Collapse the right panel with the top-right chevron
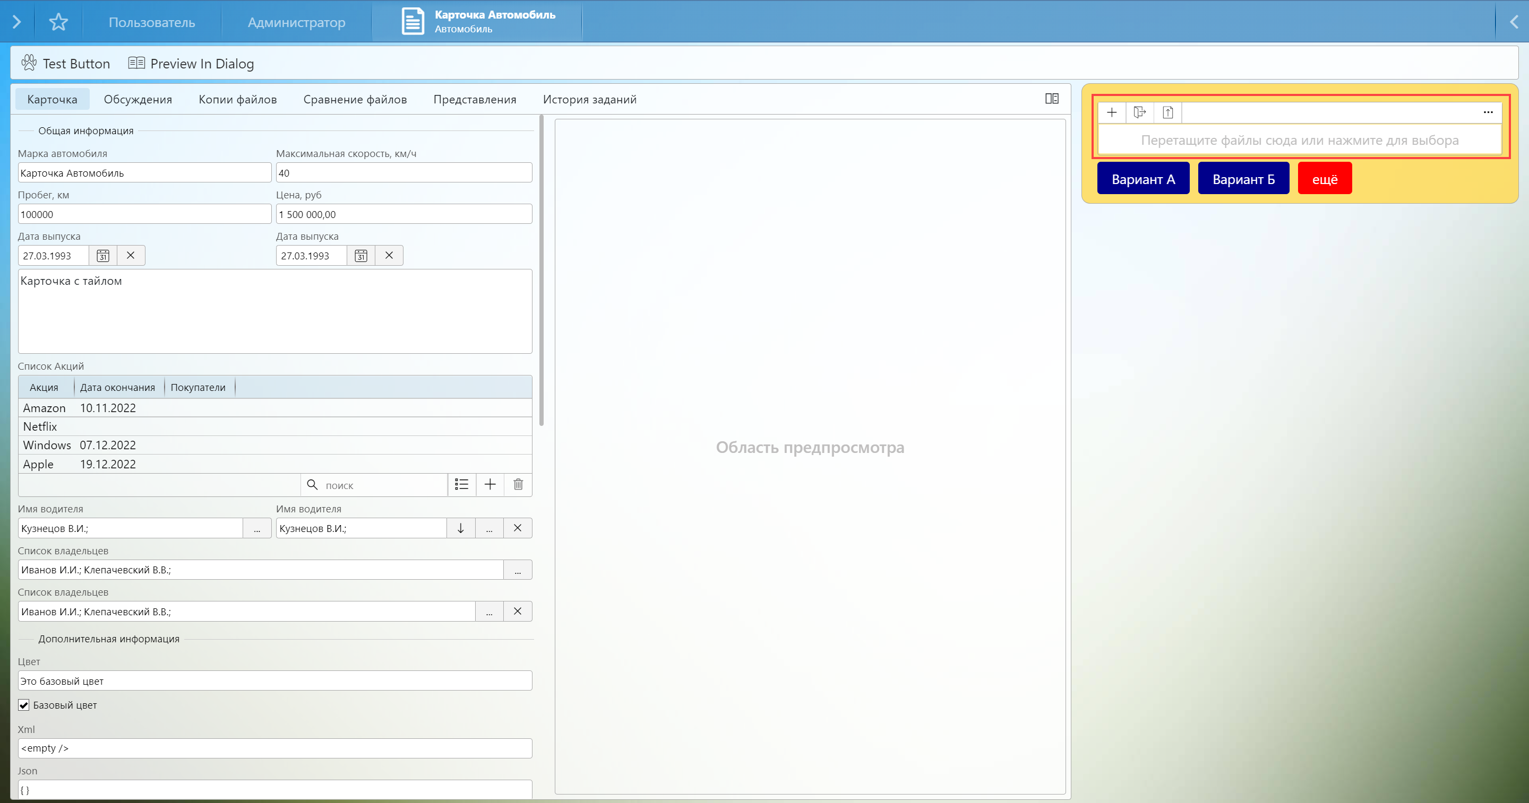1529x803 pixels. pyautogui.click(x=1514, y=22)
